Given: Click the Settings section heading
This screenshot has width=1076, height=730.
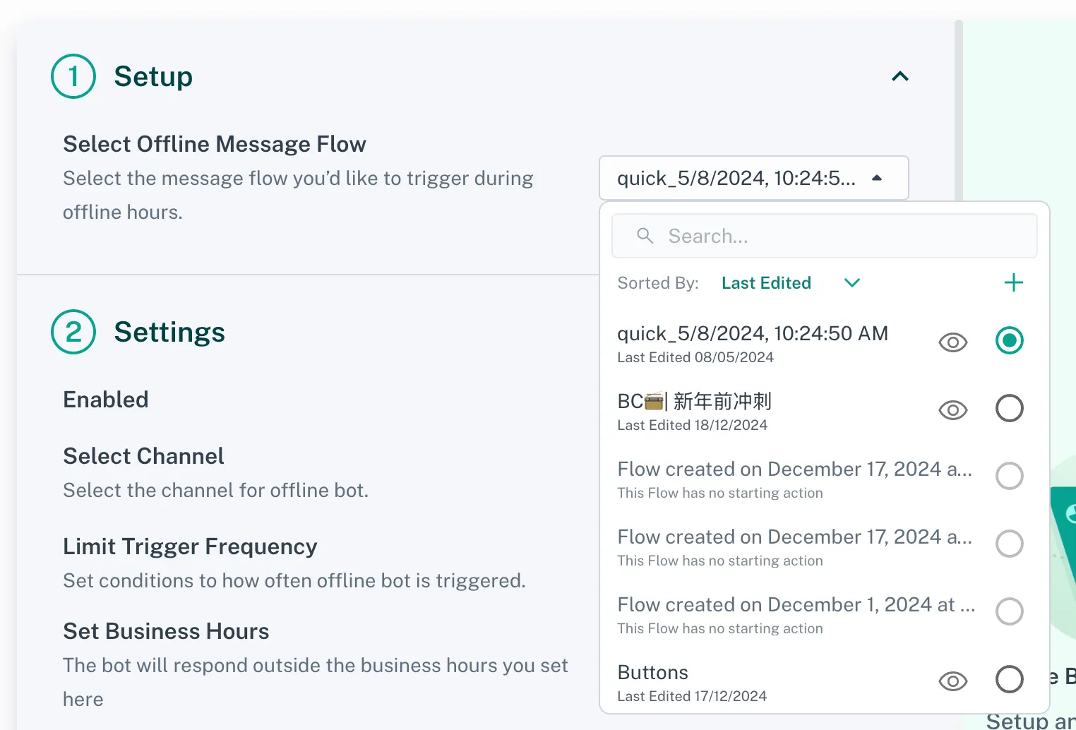Looking at the screenshot, I should [x=169, y=332].
